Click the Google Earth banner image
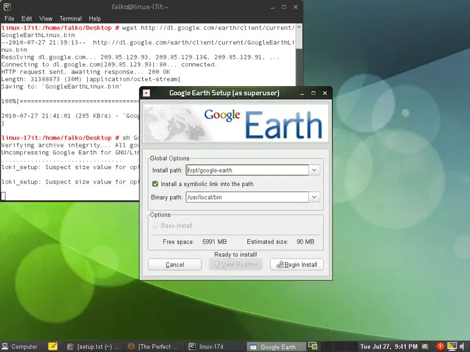470x352 pixels. tap(236, 123)
